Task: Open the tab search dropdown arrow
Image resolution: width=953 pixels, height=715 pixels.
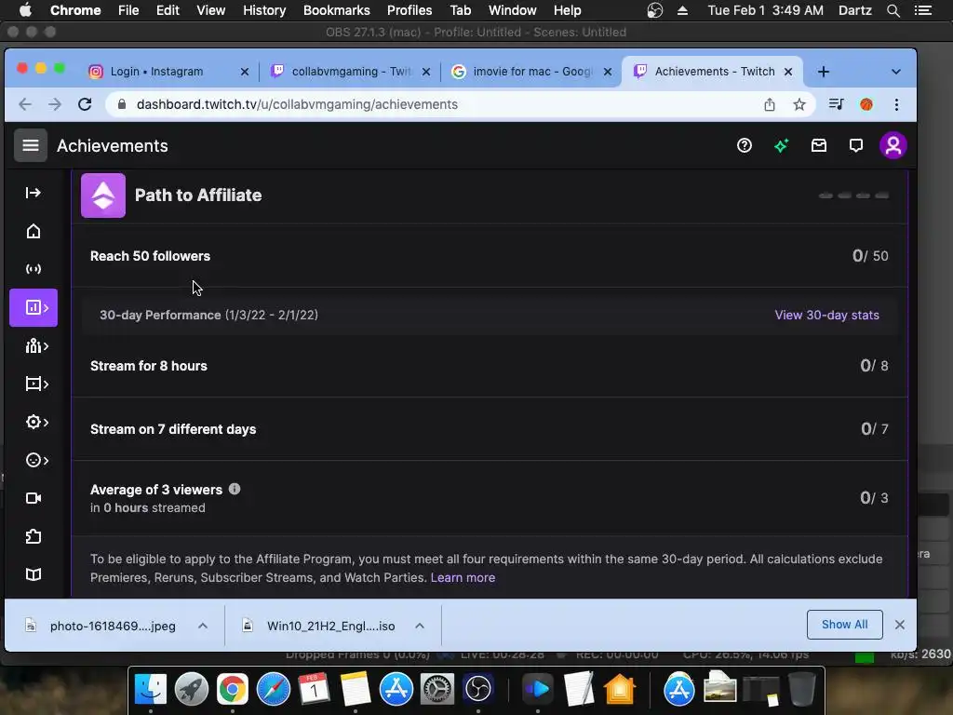Action: pos(896,72)
